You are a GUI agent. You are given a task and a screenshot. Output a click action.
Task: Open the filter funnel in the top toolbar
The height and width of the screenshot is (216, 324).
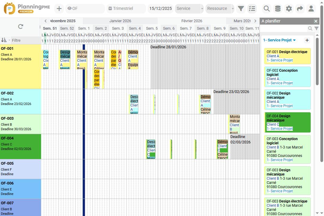(x=241, y=8)
